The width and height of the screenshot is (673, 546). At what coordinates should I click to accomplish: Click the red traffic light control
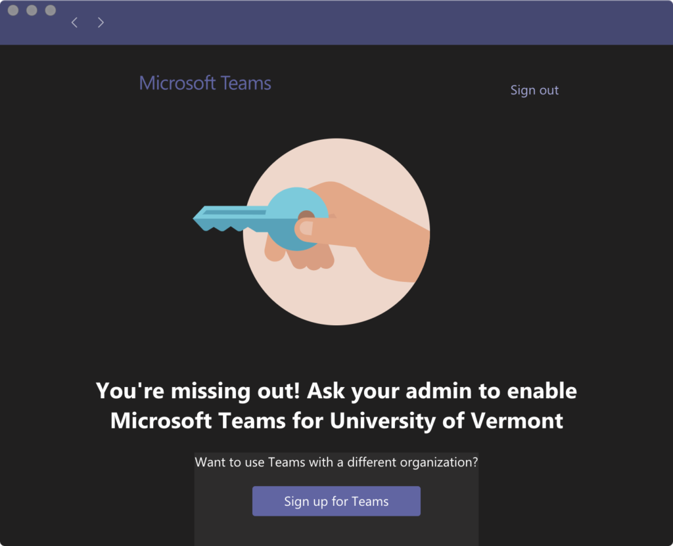(12, 10)
